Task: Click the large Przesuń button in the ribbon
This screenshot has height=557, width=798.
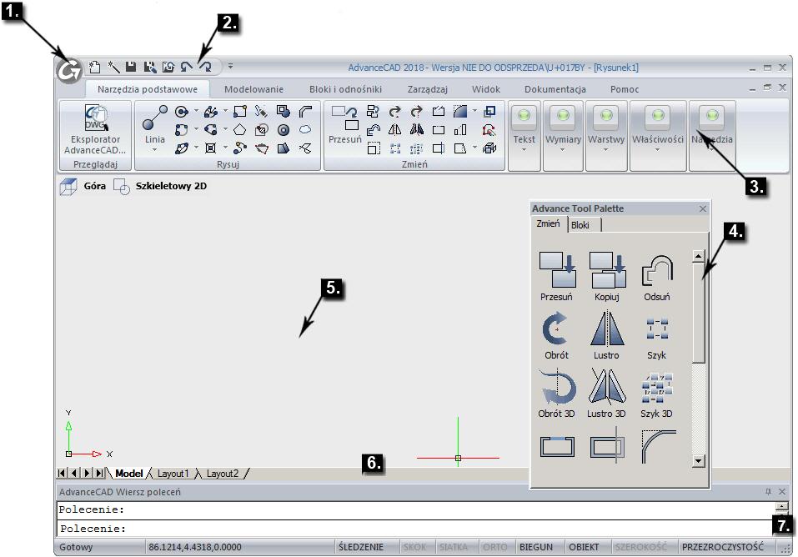Action: coord(345,125)
